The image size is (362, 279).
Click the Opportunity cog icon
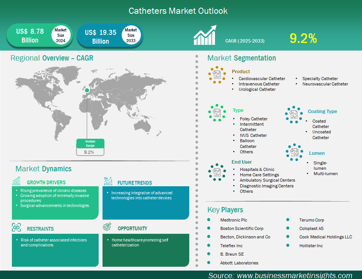click(x=106, y=226)
